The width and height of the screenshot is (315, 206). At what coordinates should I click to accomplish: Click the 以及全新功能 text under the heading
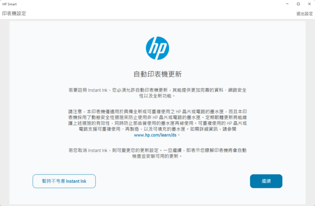click(157, 96)
